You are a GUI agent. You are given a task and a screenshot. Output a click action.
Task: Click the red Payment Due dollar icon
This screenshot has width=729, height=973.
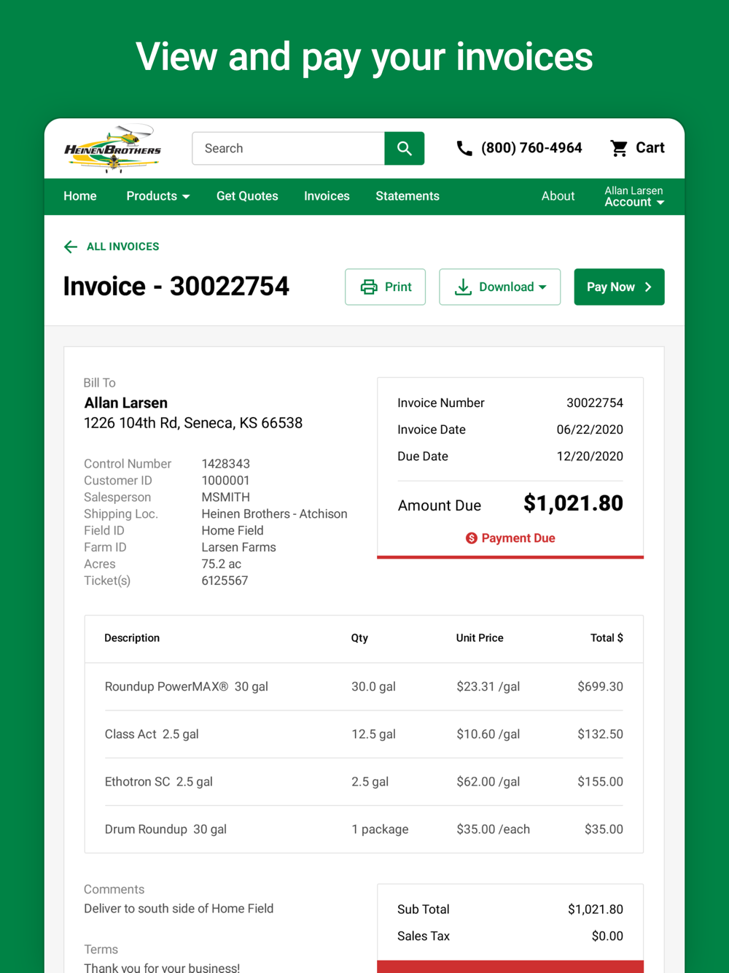pos(472,538)
